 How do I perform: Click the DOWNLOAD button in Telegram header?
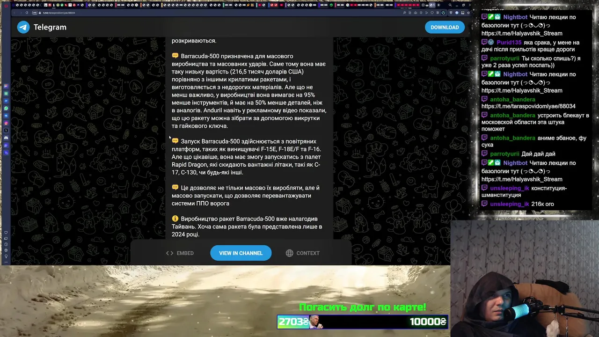(x=445, y=27)
